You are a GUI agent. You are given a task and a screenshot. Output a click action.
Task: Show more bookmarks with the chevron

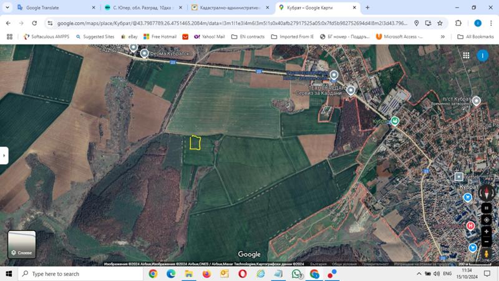click(x=442, y=37)
